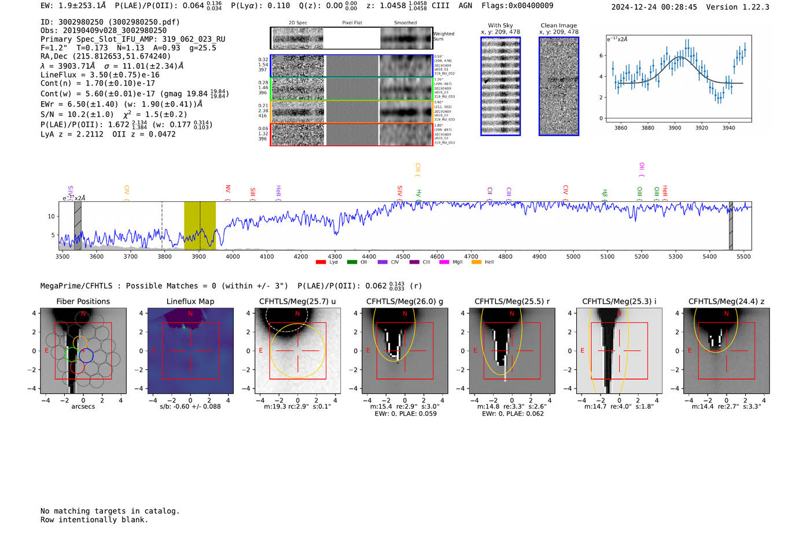Open the Gaussian emission line fit plot
Screen dimensions: 810x551
(x=679, y=79)
